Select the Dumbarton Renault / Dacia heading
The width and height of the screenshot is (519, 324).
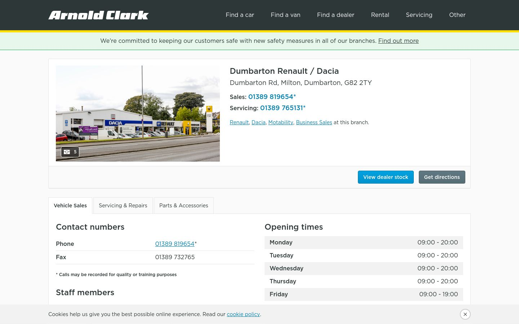(284, 71)
